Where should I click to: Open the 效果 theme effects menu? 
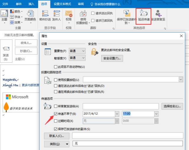point(16,22)
